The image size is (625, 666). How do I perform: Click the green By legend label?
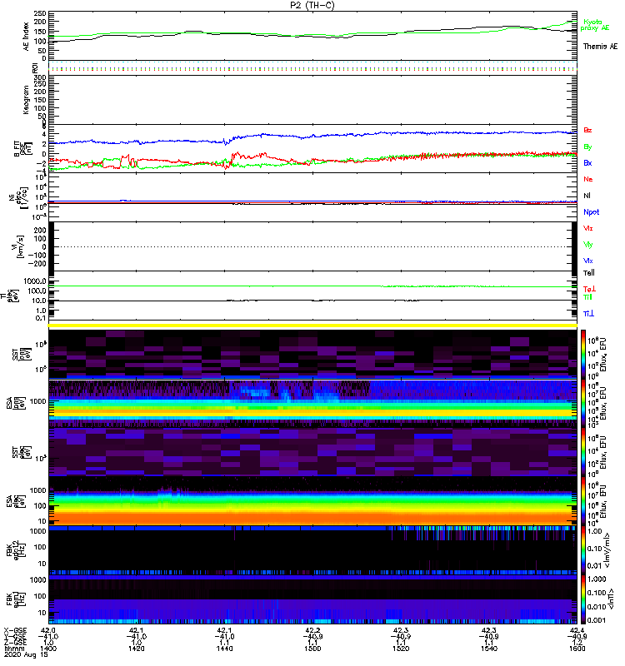click(x=587, y=147)
